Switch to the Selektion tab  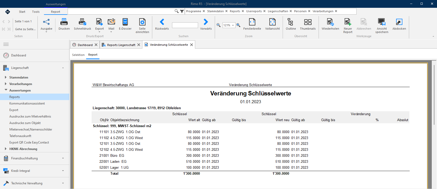click(78, 55)
